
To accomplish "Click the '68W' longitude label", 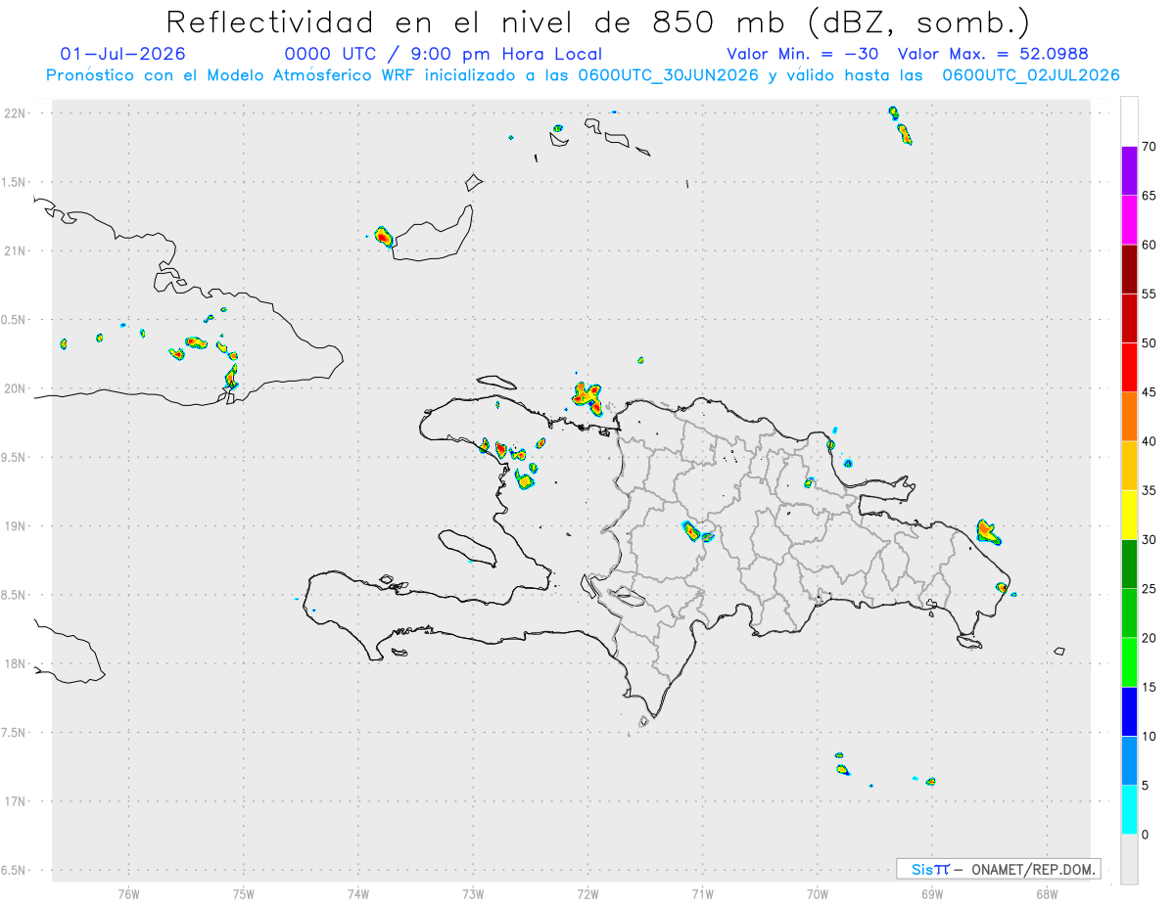I will [1047, 893].
